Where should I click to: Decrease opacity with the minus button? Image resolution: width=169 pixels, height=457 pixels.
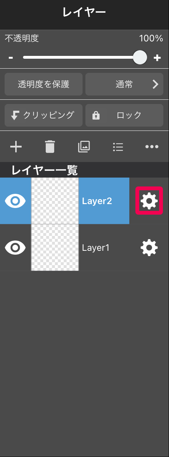click(11, 58)
